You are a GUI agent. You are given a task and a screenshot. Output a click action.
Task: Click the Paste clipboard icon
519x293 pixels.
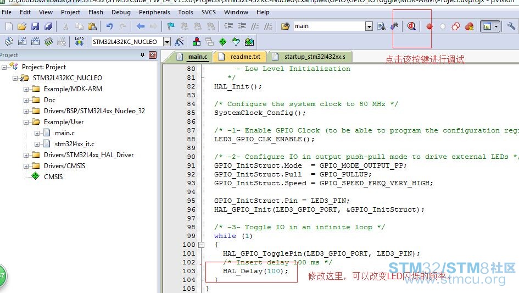coord(92,26)
